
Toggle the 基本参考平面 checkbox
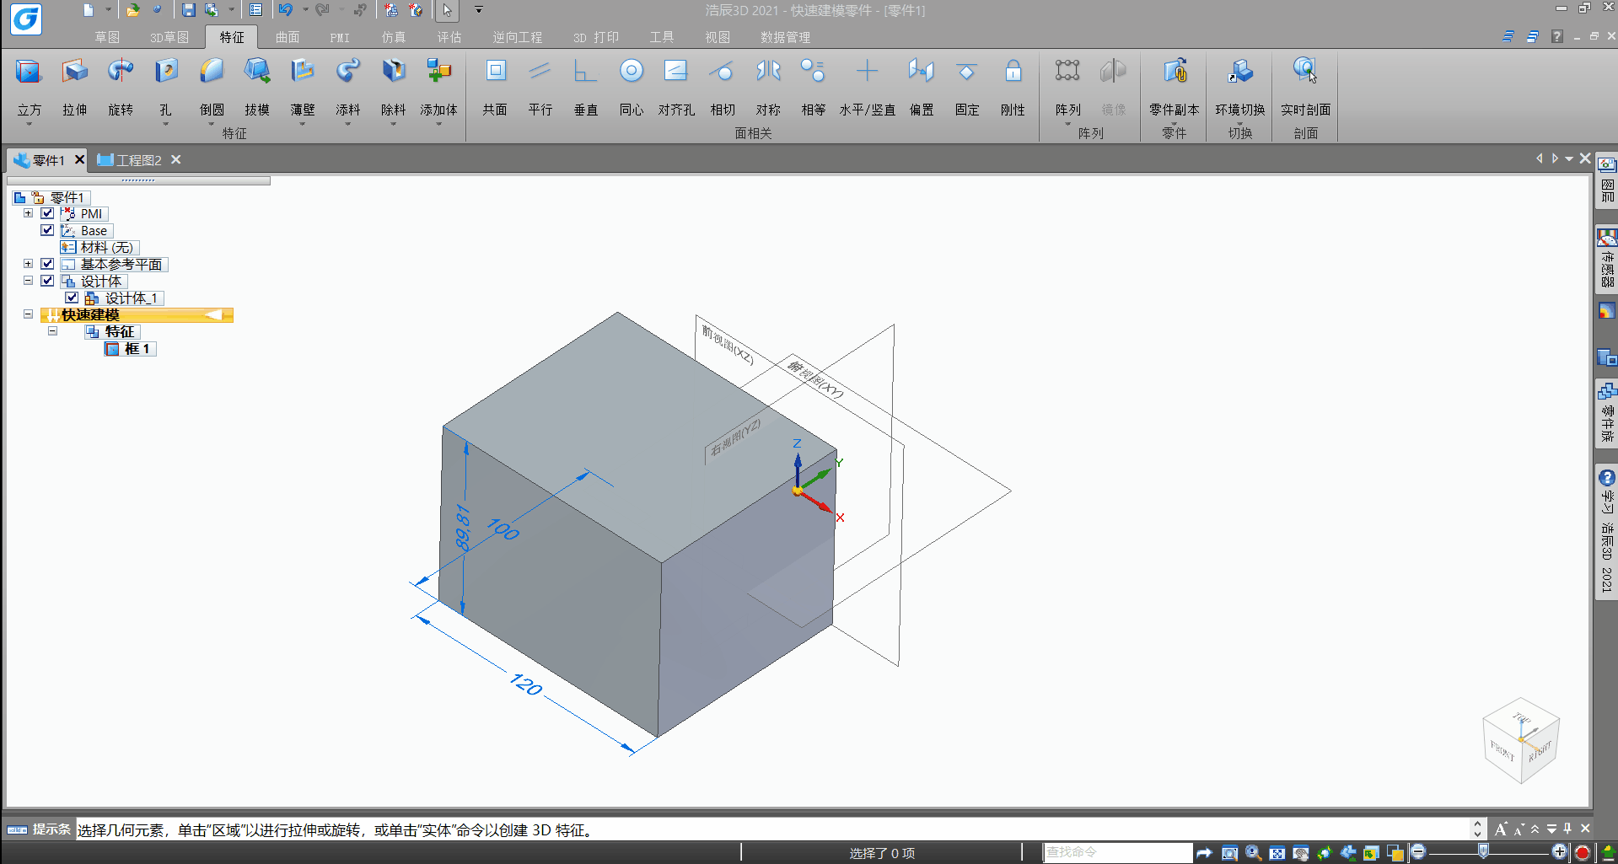point(47,264)
